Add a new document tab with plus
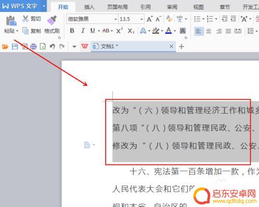The image size is (259, 207). [x=181, y=47]
